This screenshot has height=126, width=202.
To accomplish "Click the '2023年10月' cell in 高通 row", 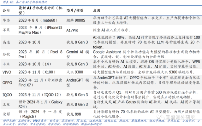I will click(29, 42).
